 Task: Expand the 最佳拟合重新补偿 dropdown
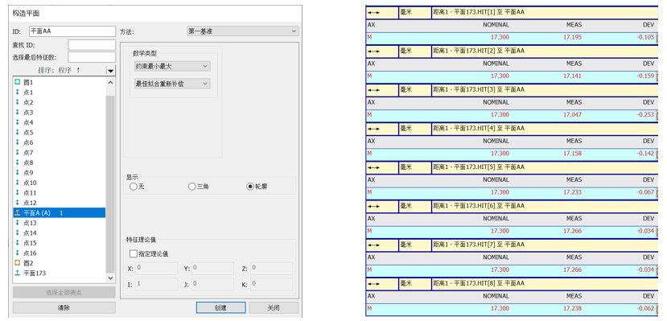click(172, 84)
